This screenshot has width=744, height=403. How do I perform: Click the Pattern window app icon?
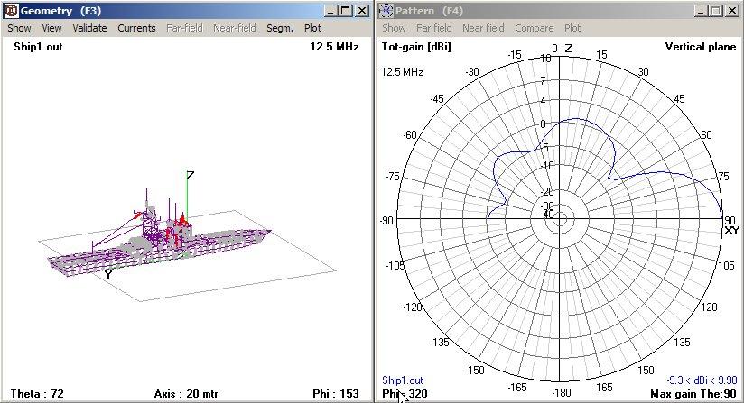click(x=386, y=11)
